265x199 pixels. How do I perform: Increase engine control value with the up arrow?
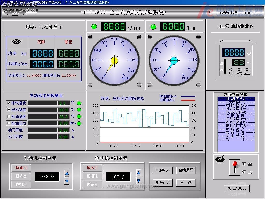(x=67, y=173)
